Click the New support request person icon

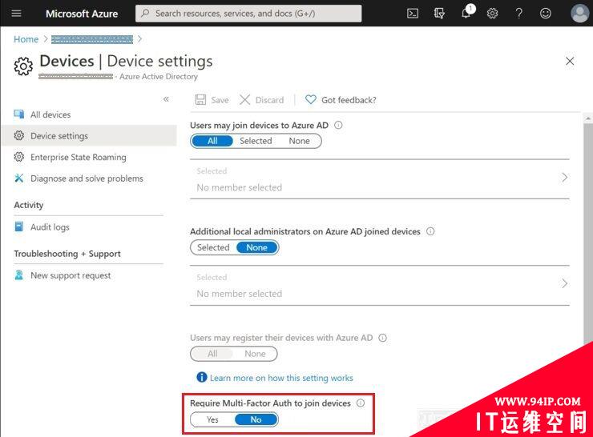[x=19, y=275]
